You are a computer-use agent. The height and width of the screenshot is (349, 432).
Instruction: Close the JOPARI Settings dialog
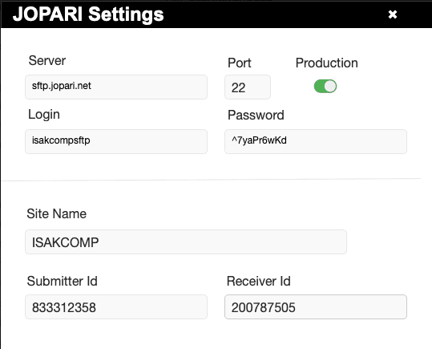393,14
